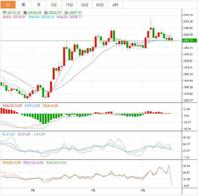The width and height of the screenshot is (199, 196).
Task: Select the 15分 timeframe tab
Action: coord(69,5)
